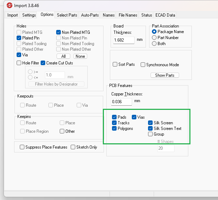Check the Sketch Only option
The height and width of the screenshot is (200, 218).
point(73,147)
